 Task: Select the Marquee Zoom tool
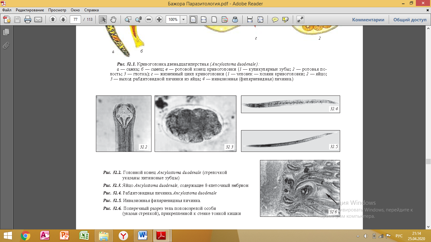point(128,20)
